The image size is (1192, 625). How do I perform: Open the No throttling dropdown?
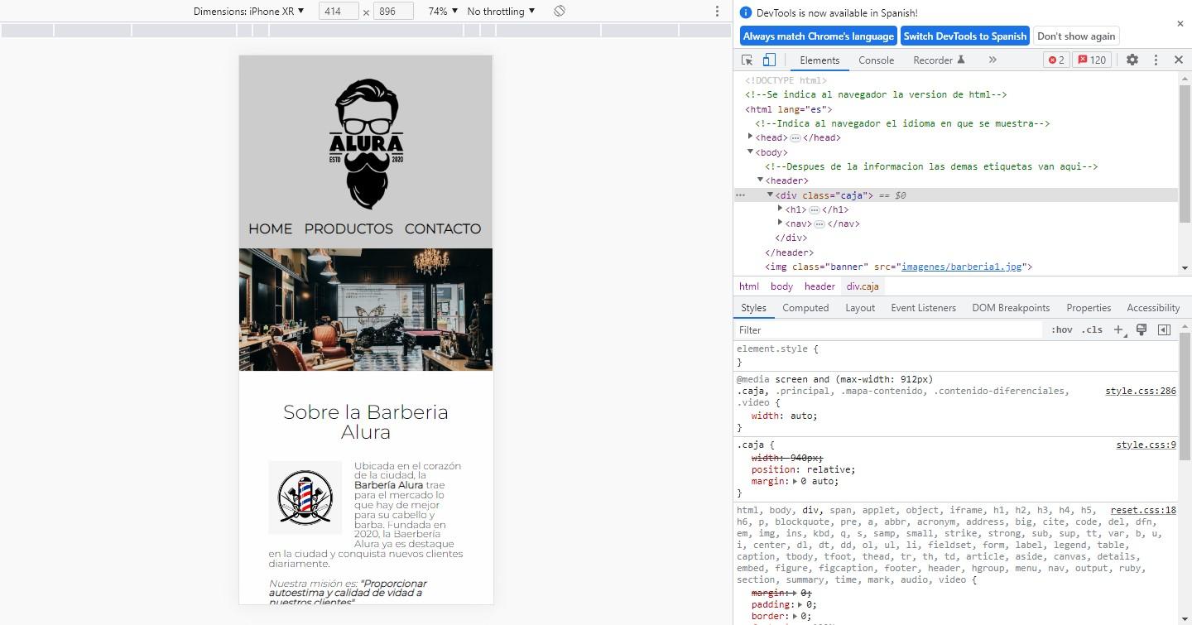pos(501,12)
